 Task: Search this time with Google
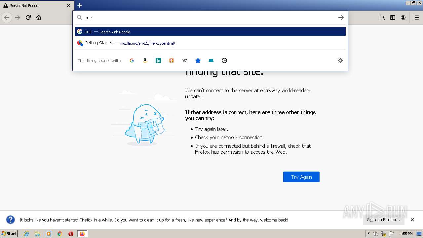click(x=132, y=60)
